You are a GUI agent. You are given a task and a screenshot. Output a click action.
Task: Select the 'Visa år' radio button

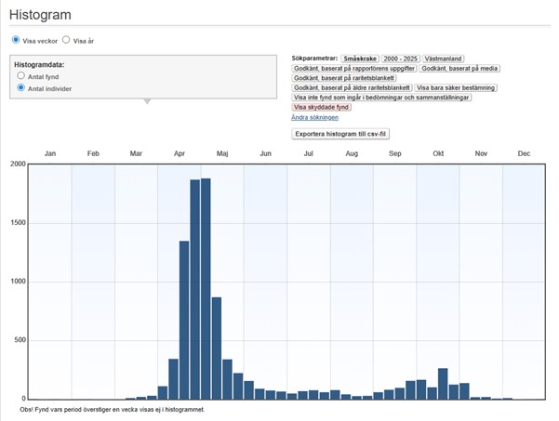point(66,41)
